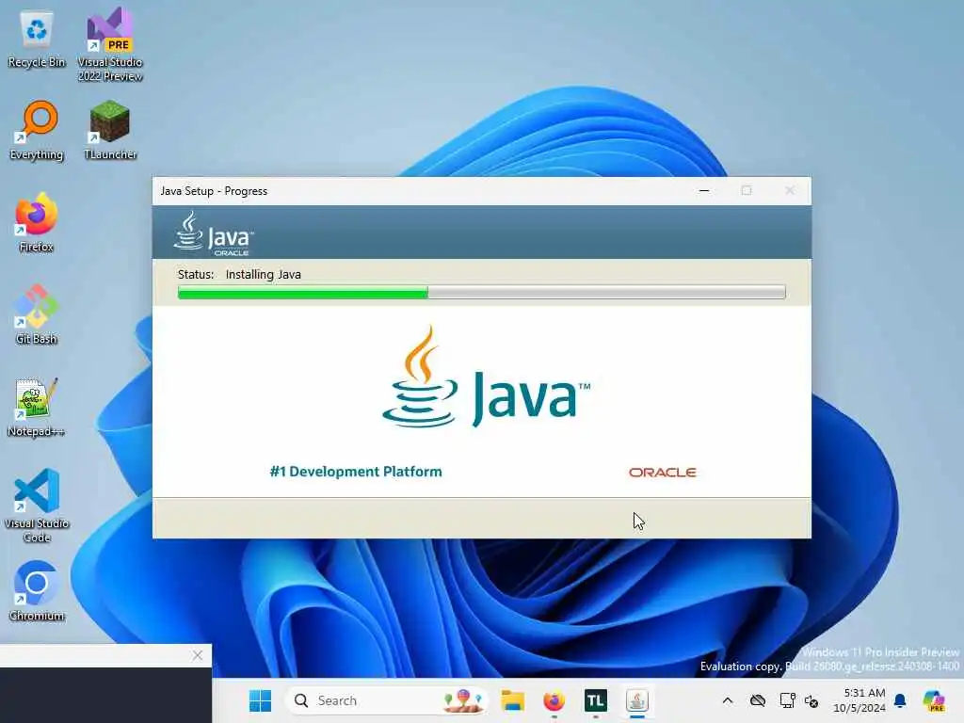
Task: Launch Visual Studio 2022 Preview shortcut
Action: [110, 44]
